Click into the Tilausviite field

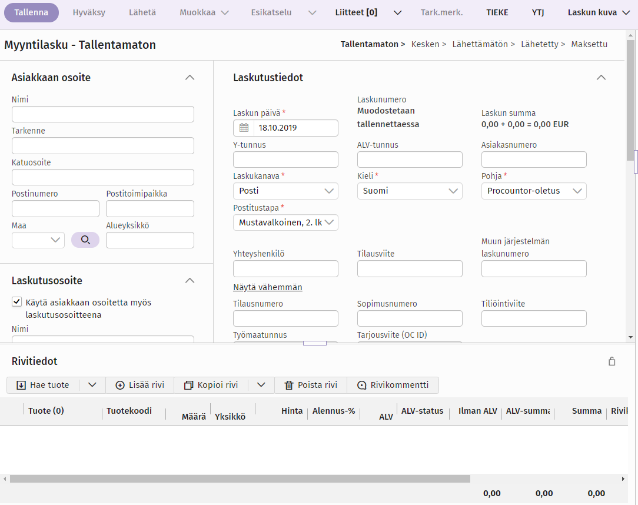[x=410, y=268]
